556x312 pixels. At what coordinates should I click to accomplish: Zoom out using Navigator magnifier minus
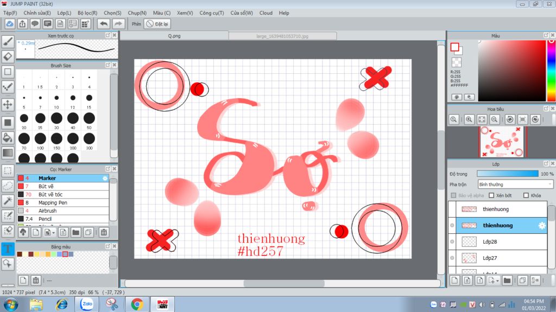(494, 119)
